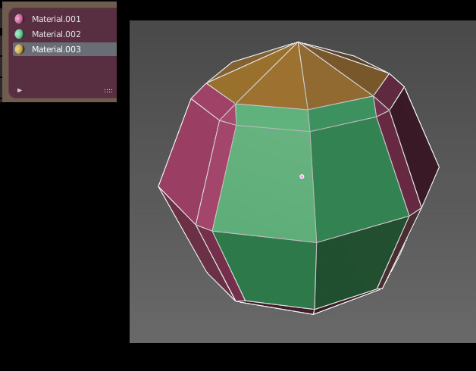Viewport: 476px width, 371px height.
Task: Click the green Material.002 sphere icon
Action: [19, 34]
